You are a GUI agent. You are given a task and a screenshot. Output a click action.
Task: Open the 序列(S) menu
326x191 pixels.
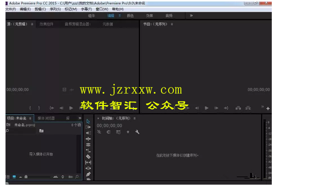tap(55, 9)
